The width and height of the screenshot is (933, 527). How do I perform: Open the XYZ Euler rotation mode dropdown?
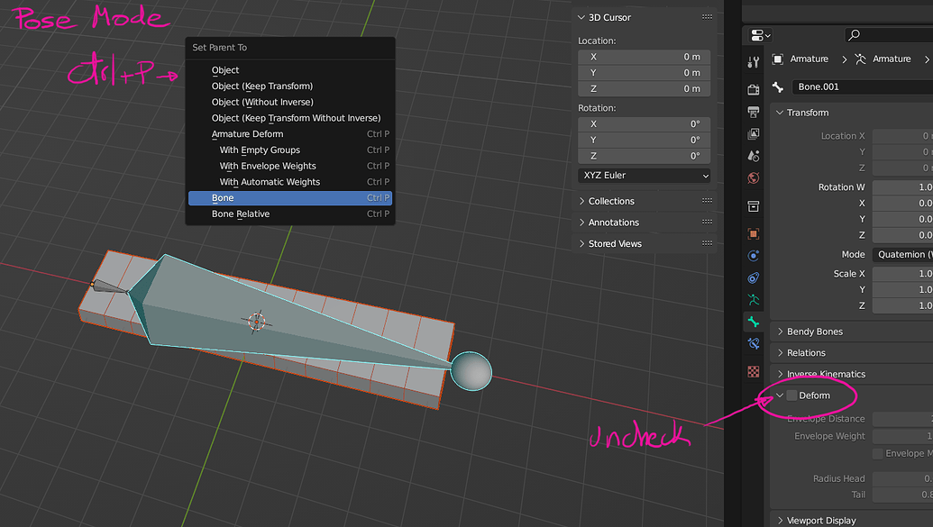645,176
